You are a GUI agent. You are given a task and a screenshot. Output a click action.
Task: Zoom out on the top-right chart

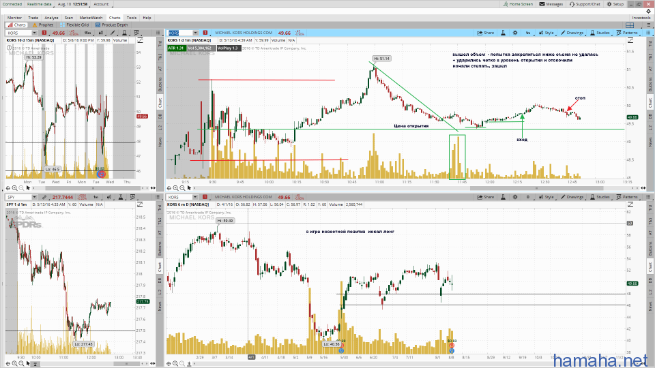pos(182,188)
